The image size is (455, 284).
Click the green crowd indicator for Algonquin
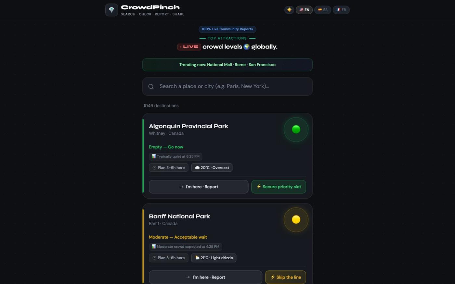tap(296, 130)
